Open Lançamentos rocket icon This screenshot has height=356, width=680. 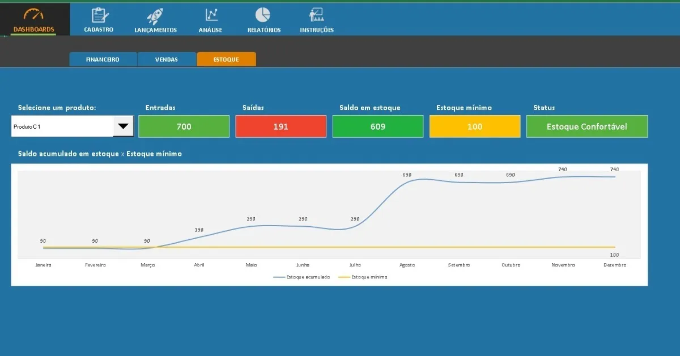point(155,15)
